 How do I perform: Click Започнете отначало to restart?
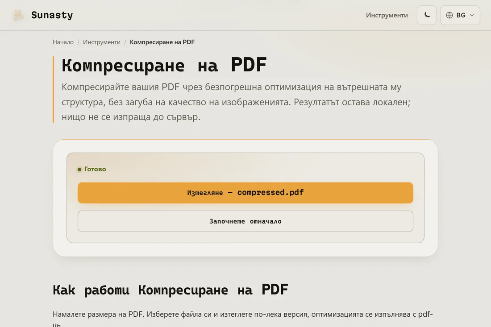click(x=245, y=221)
